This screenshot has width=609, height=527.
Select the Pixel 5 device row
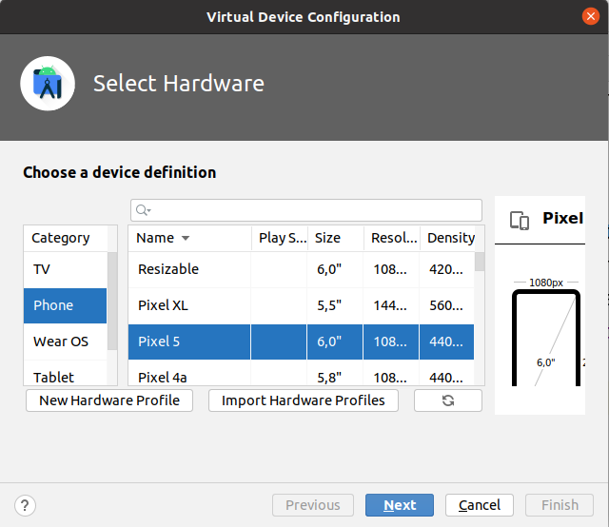point(301,342)
